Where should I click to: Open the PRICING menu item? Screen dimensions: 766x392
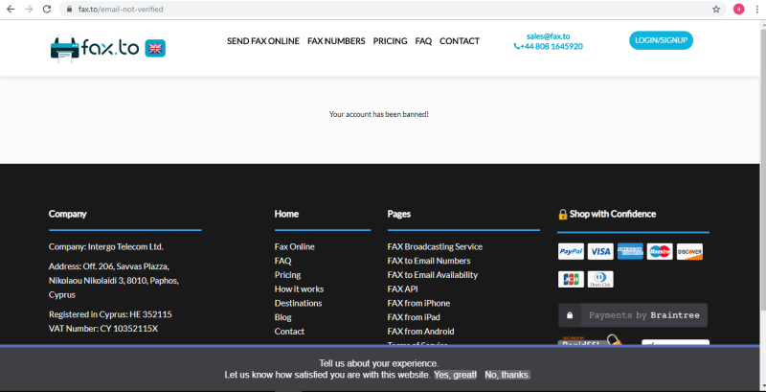(390, 41)
